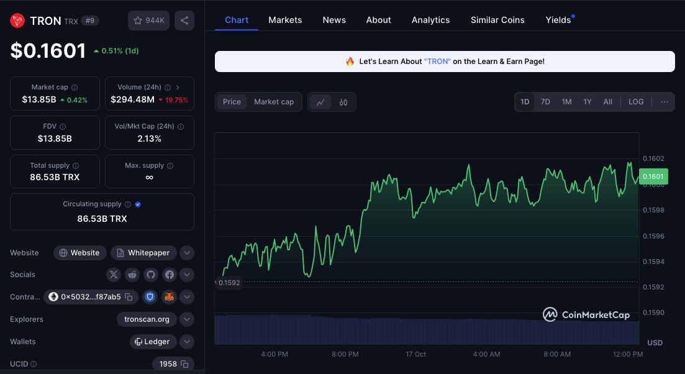Screen dimensions: 685x374
Task: Open the tronscan.org explorer link
Action: (x=147, y=319)
